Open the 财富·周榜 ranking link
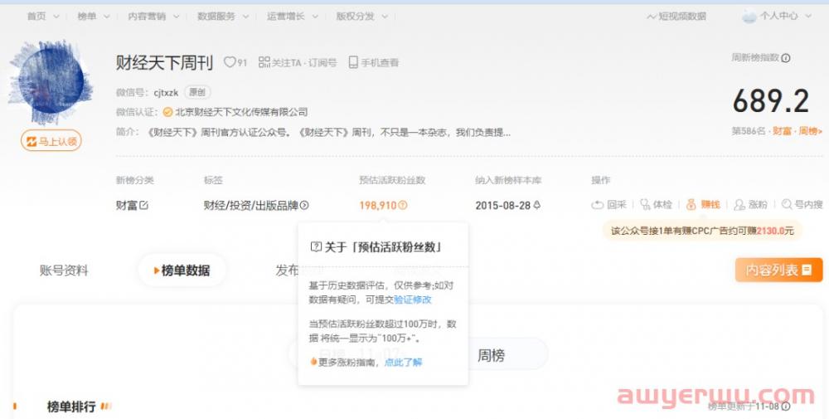829x419 pixels. (797, 130)
